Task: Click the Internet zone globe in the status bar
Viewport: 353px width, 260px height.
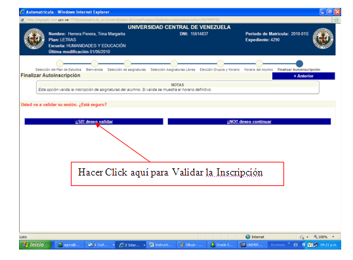Action: (x=248, y=237)
